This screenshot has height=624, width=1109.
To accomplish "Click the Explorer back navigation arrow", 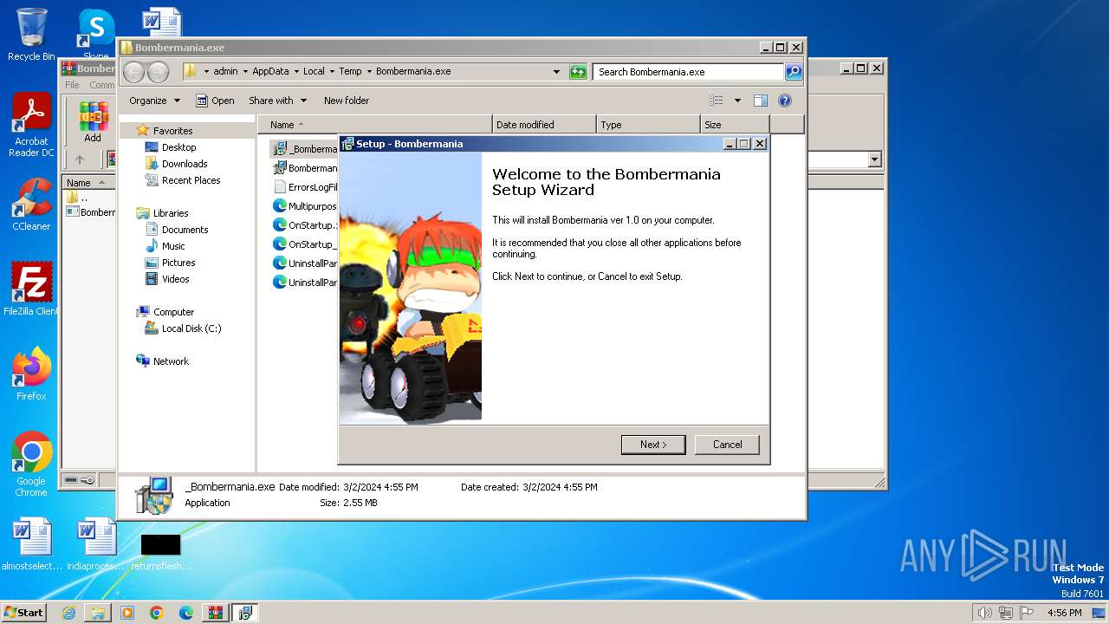I will (x=133, y=72).
